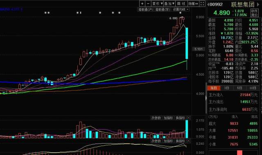Image resolution: width=262 pixels, height=155 pixels.
Task: Open the 复权 adjustment dropdown
Action: [157, 4]
